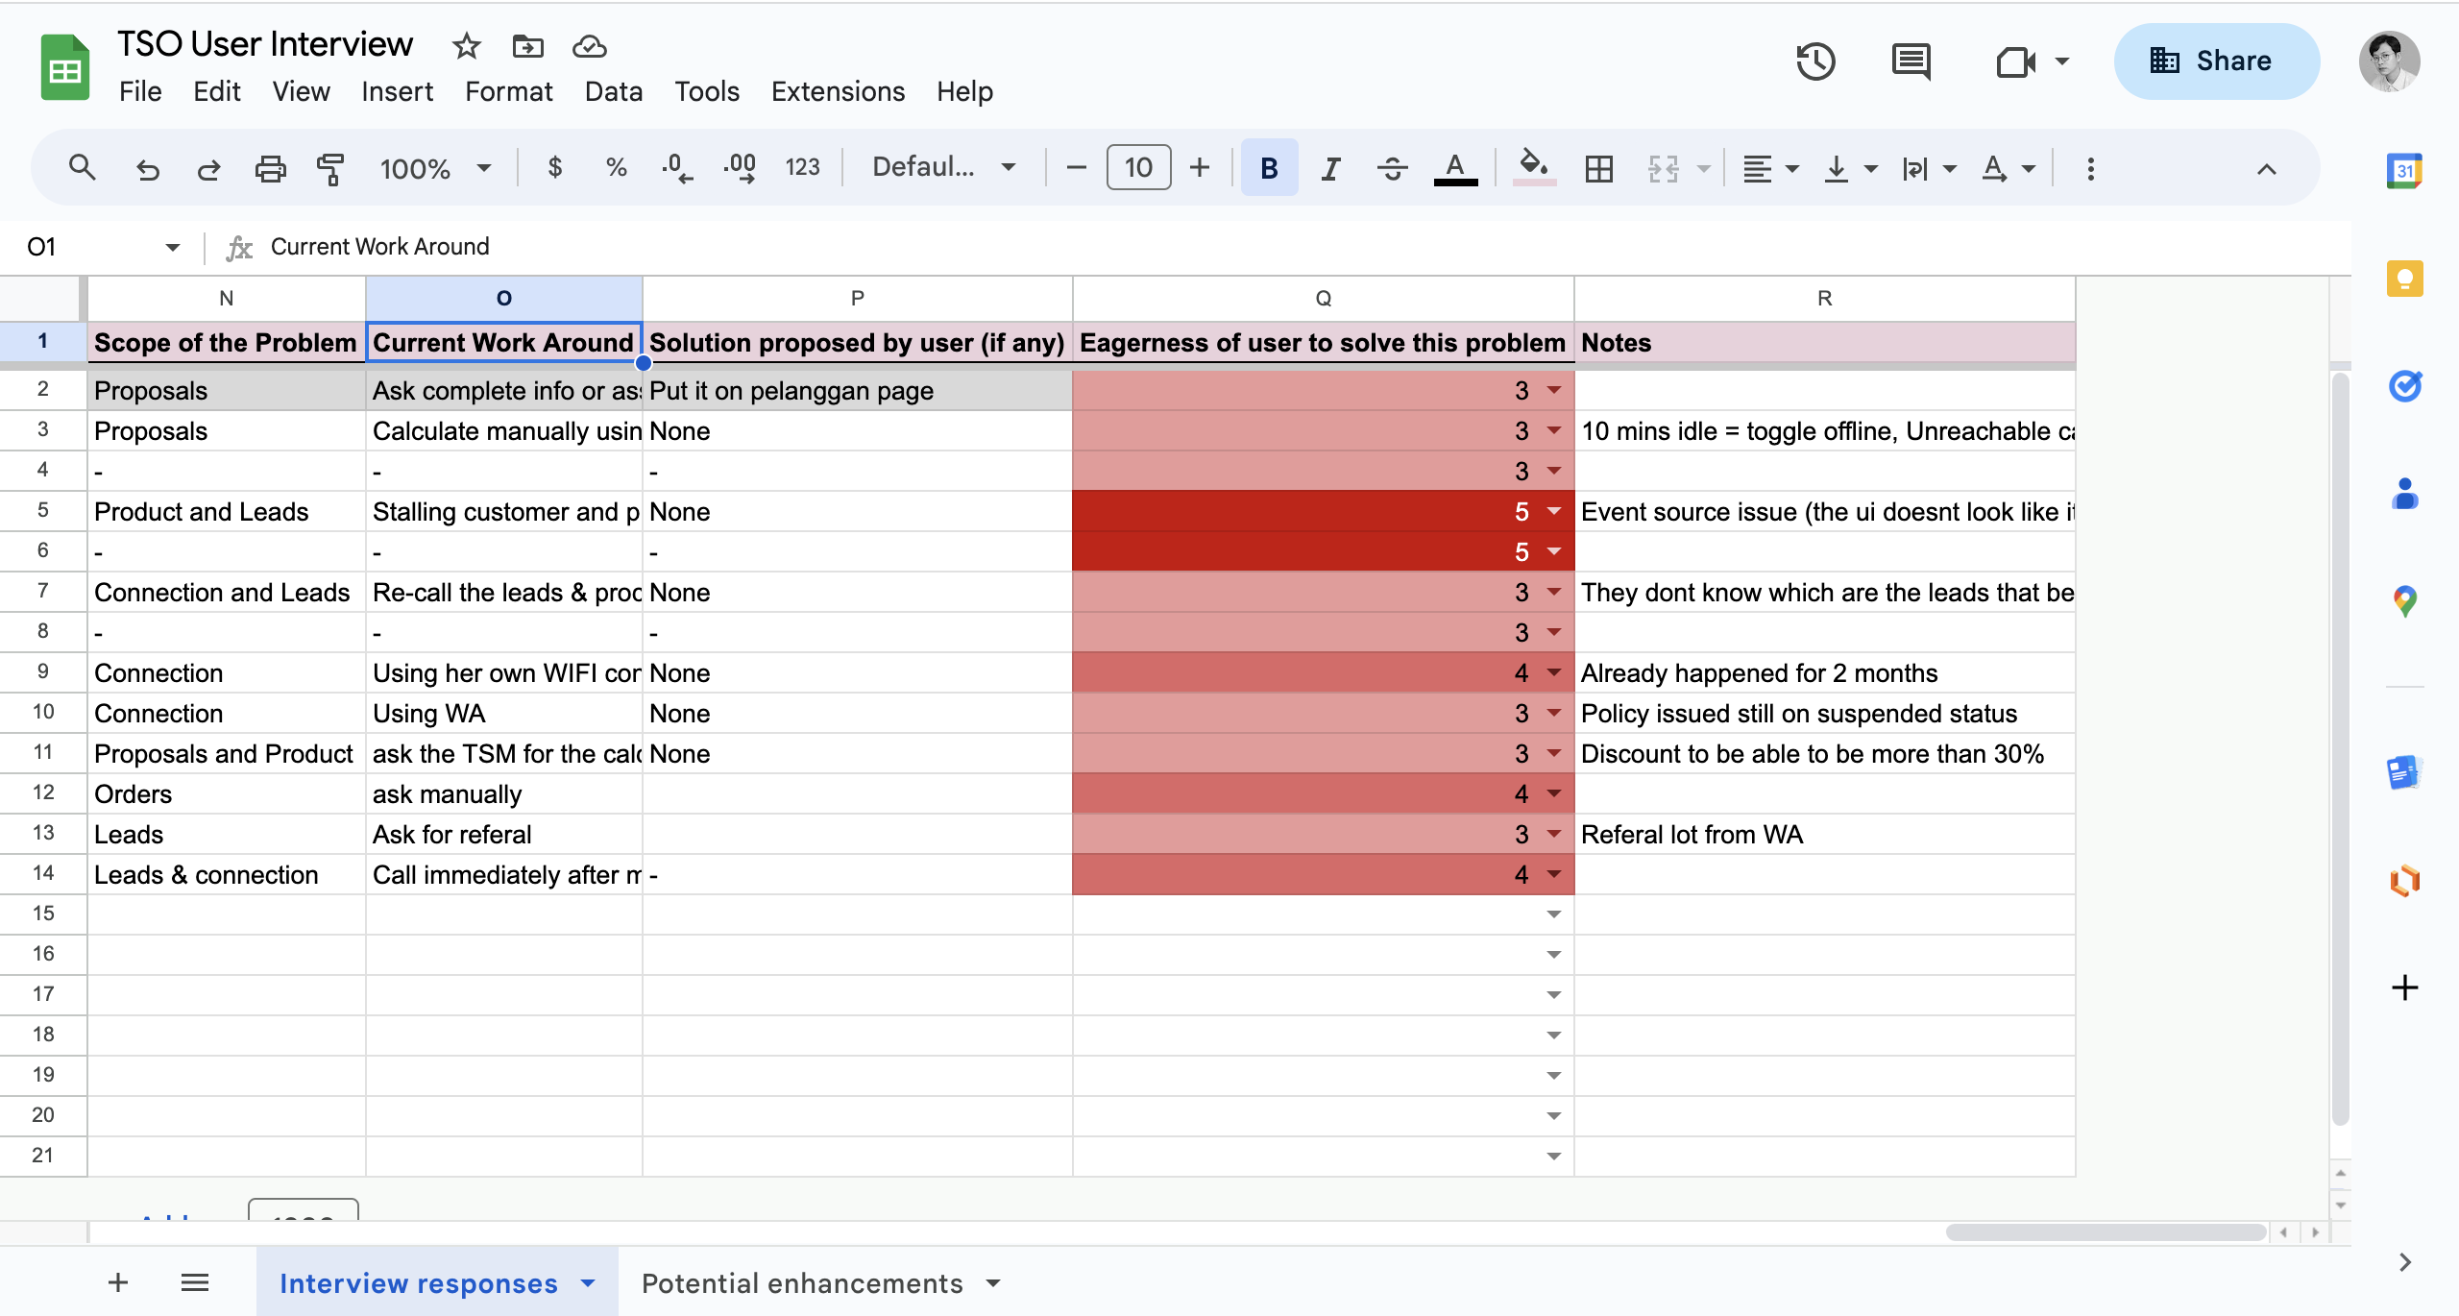Viewport: 2459px width, 1316px height.
Task: Show all sheets list
Action: (x=195, y=1282)
